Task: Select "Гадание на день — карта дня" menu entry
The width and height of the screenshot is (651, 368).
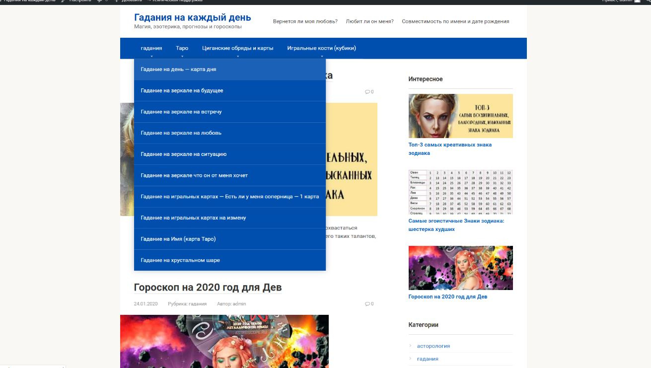Action: point(230,70)
